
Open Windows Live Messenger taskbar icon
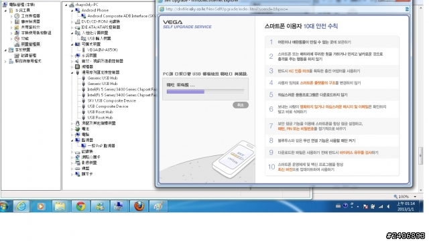tap(100, 206)
